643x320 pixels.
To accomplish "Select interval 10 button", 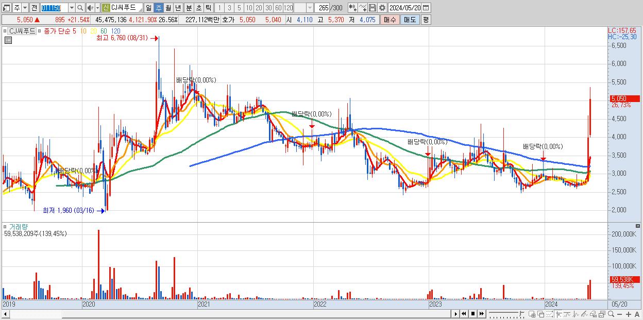I will tap(249, 8).
